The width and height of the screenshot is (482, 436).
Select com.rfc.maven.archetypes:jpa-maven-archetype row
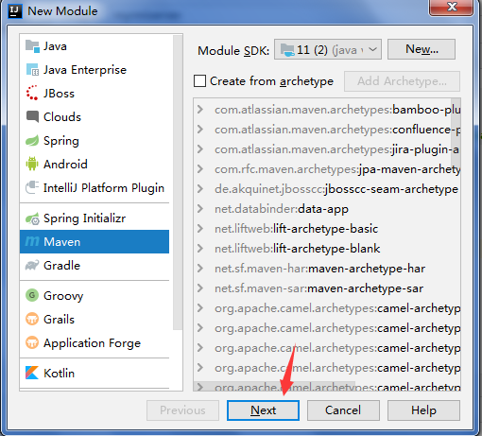click(327, 169)
